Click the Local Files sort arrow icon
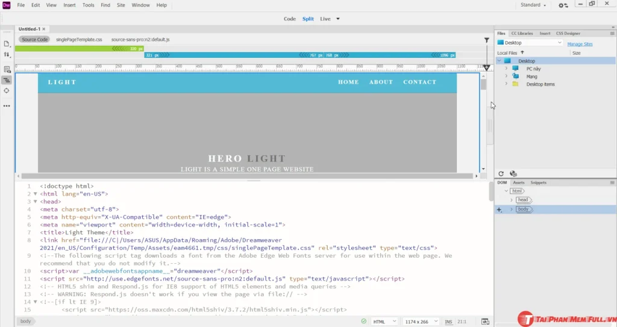Viewport: 617px width, 327px height. click(522, 53)
